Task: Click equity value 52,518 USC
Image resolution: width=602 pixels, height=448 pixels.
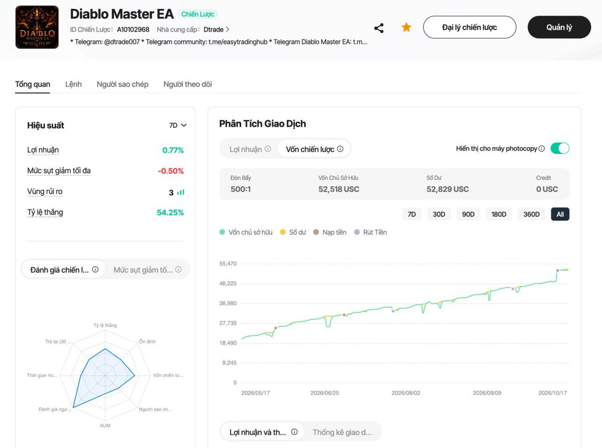Action: [339, 189]
